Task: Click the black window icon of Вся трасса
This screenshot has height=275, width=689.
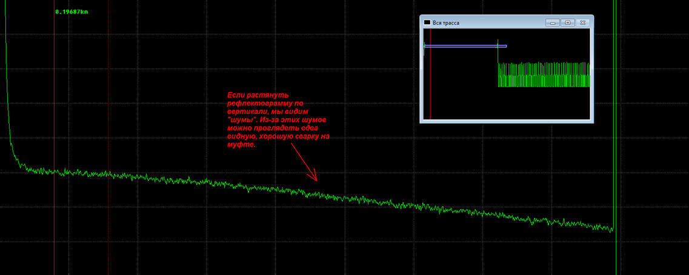Action: point(427,22)
